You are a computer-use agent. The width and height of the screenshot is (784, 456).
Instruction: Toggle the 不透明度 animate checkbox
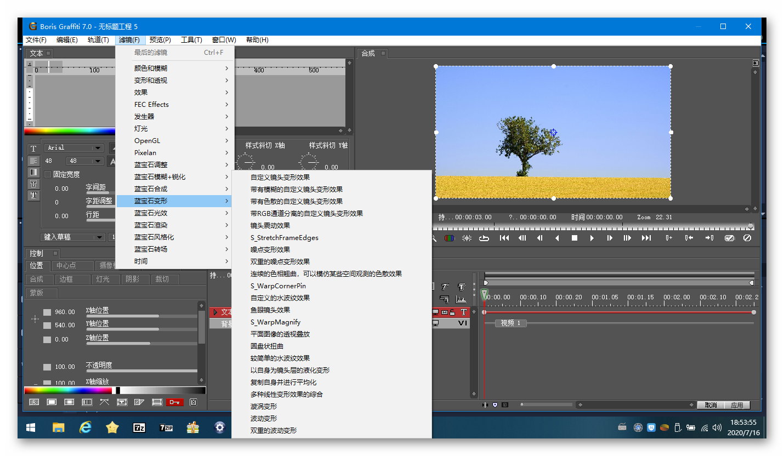pos(47,367)
